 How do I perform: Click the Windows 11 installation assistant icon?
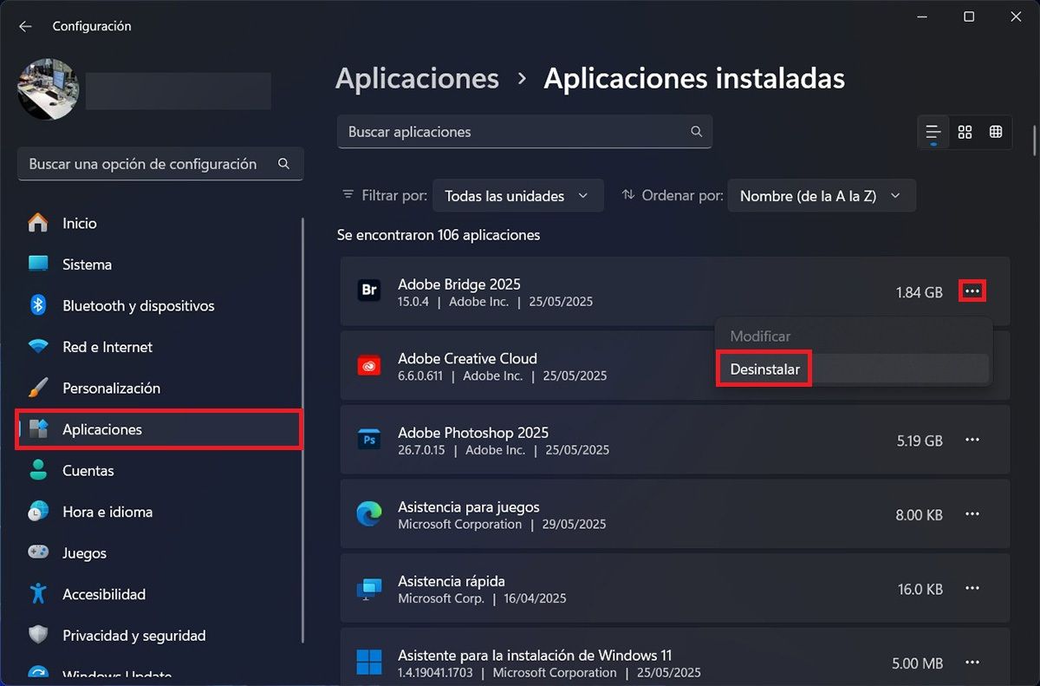tap(369, 663)
